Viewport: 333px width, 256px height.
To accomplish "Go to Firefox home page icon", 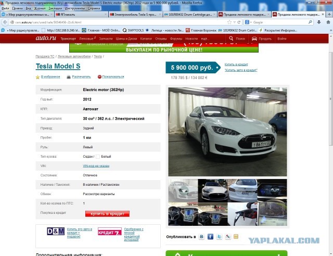I will coord(328,22).
